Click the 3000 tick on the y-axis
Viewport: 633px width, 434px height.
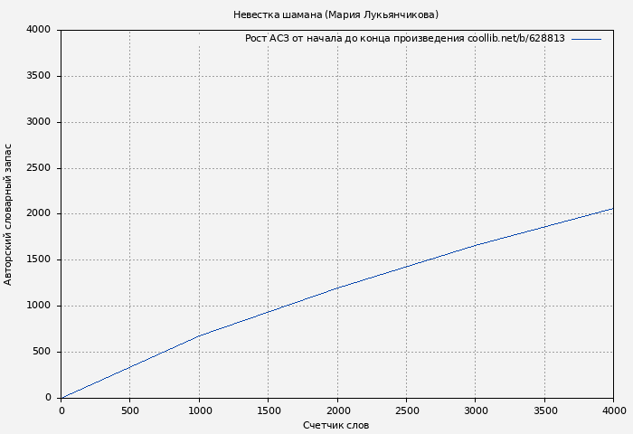38,122
